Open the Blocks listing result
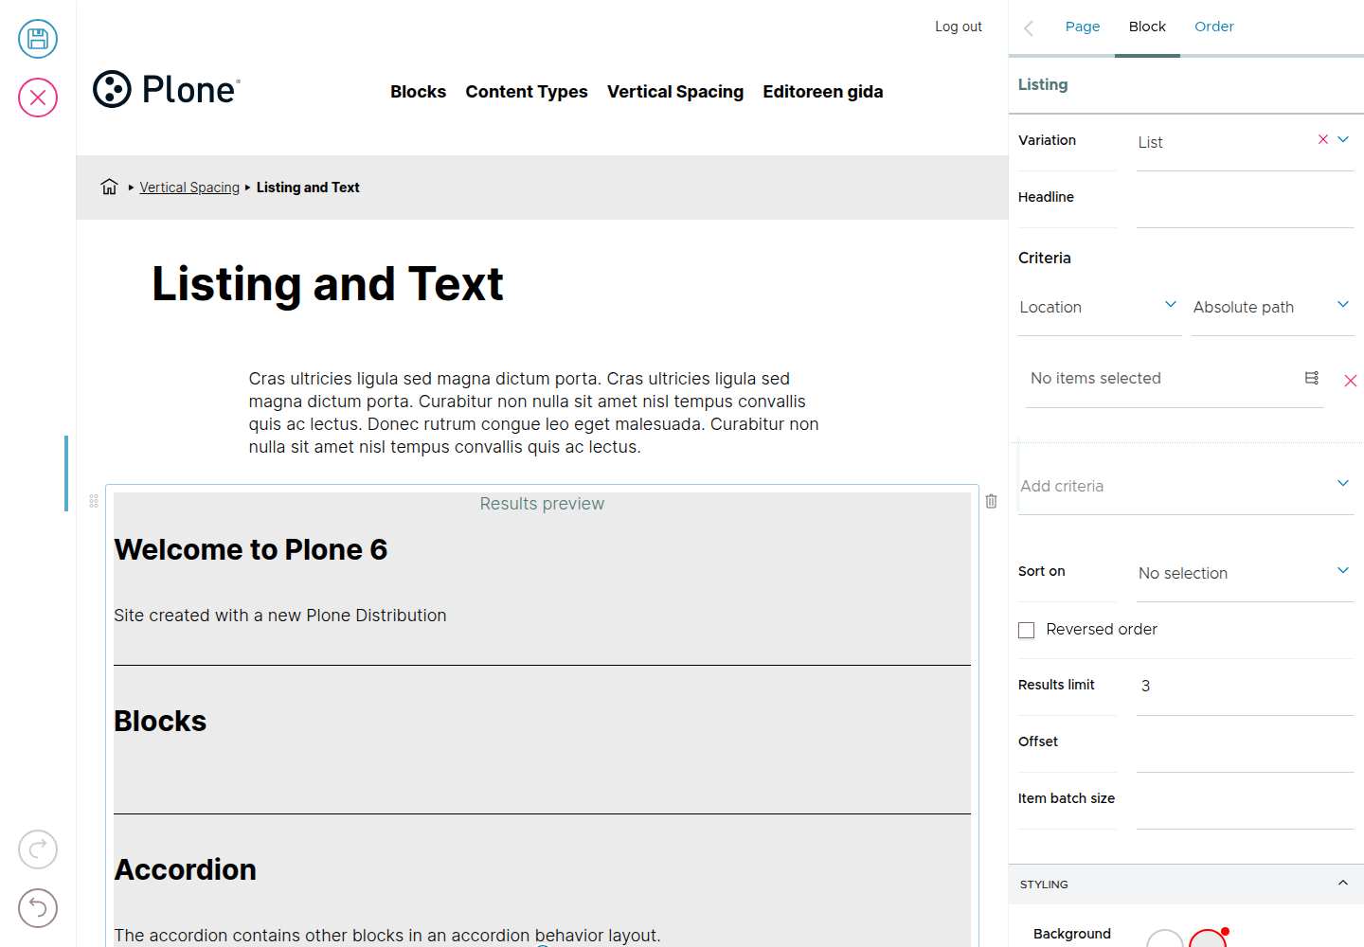This screenshot has height=947, width=1364. tap(160, 722)
